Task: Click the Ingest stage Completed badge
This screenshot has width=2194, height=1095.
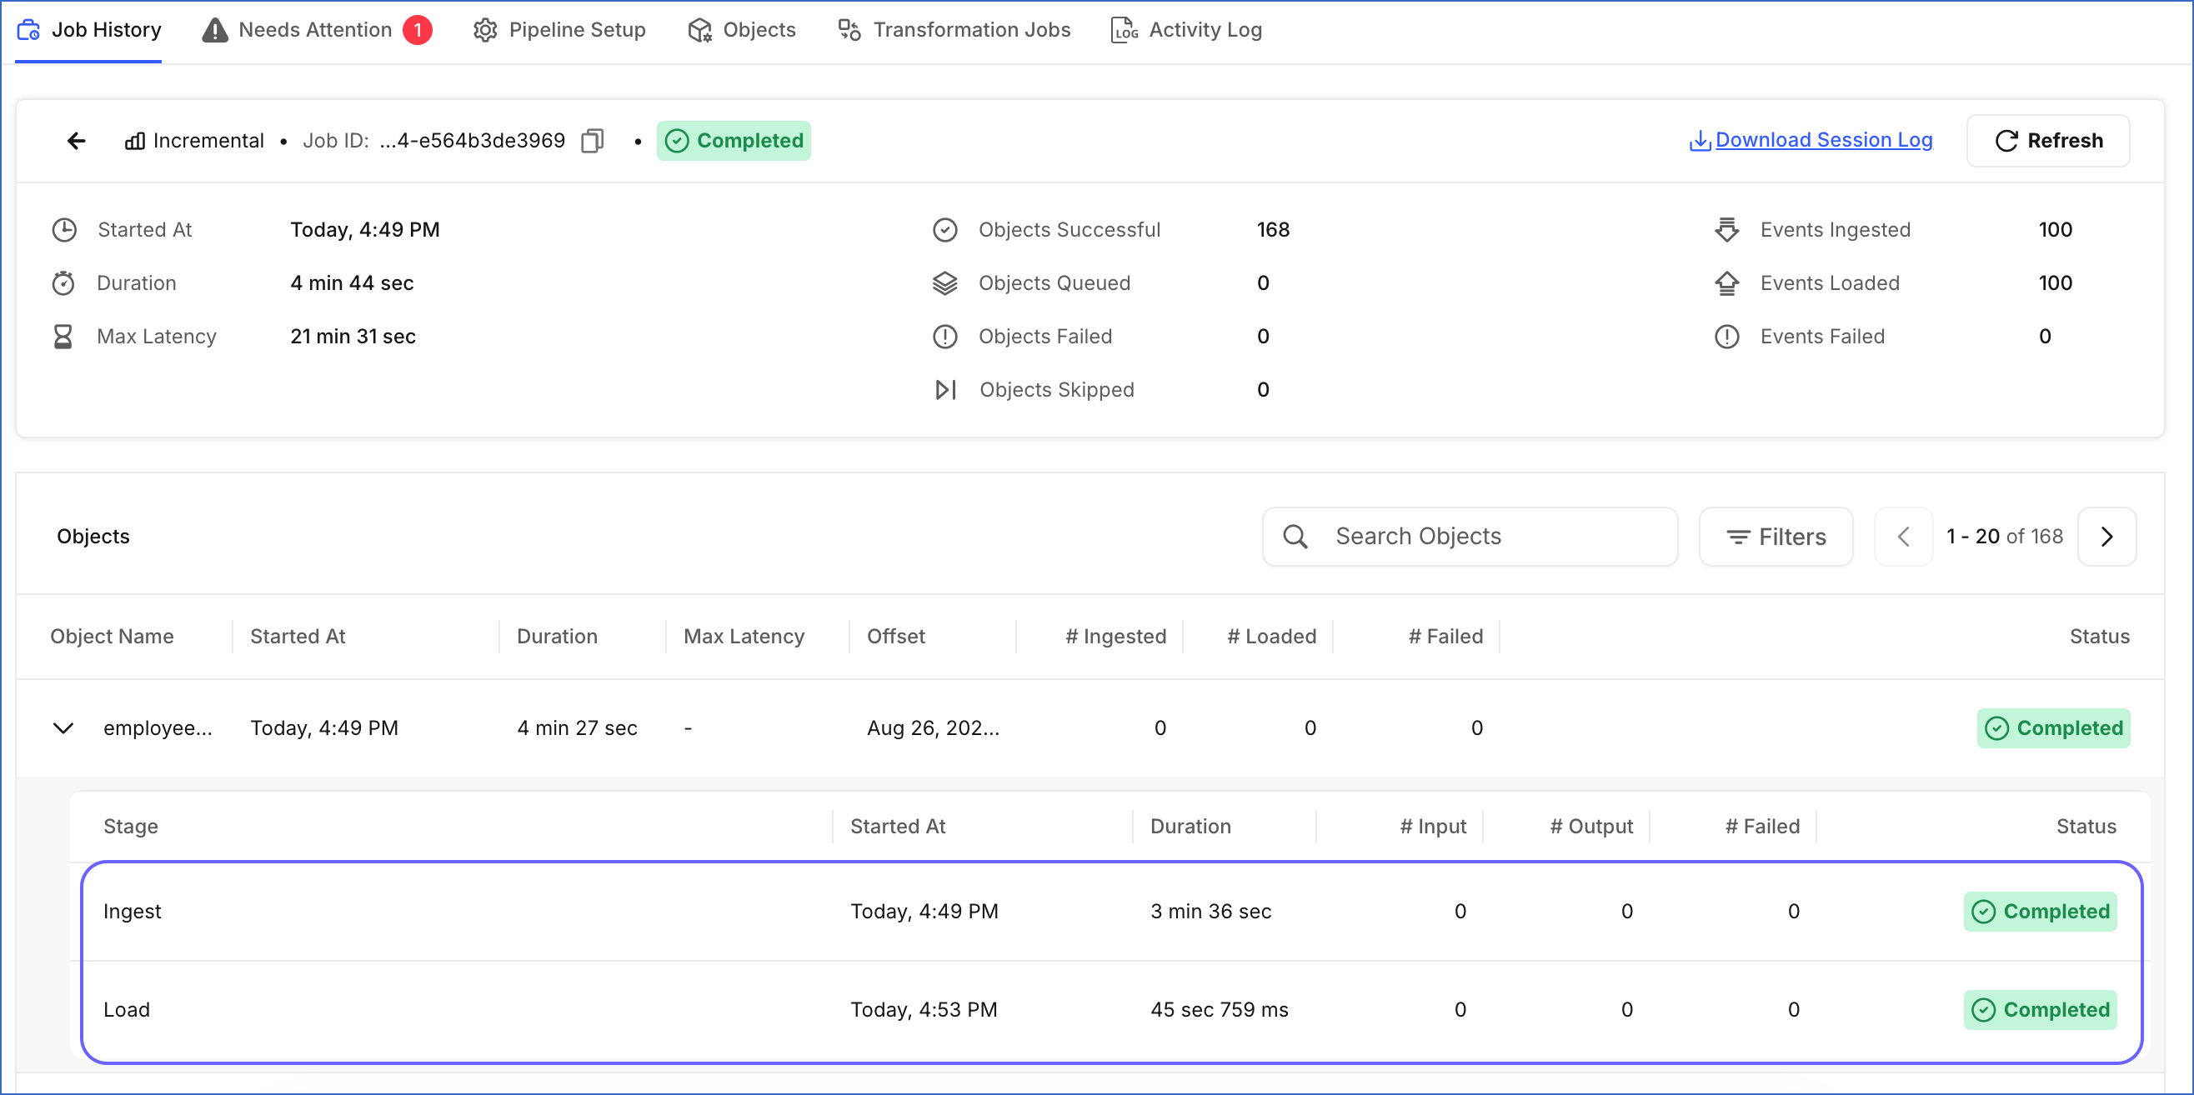Action: 2041,911
